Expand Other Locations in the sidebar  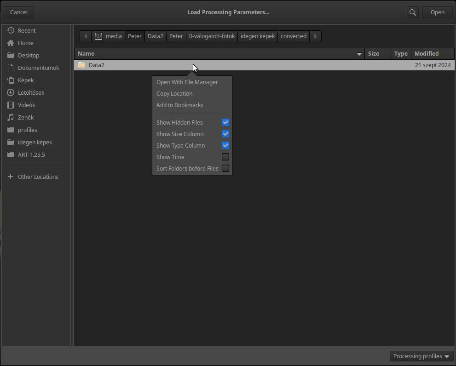(38, 177)
